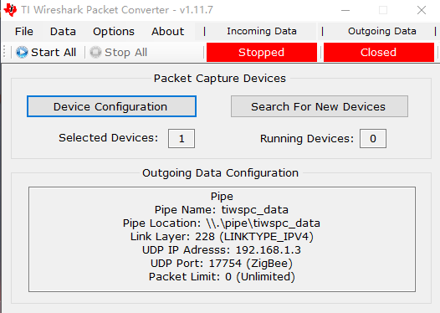Click the Outgoing Data header label
Screen dimensions: 440x313
click(382, 31)
